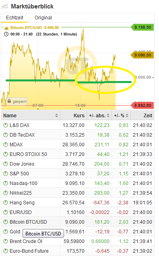Sort by the +/- abs. column arrows
This screenshot has height=264, width=159.
click(108, 116)
